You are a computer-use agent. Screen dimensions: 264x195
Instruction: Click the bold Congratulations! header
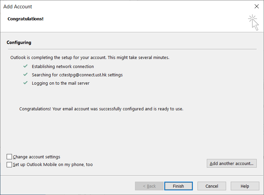[25, 19]
